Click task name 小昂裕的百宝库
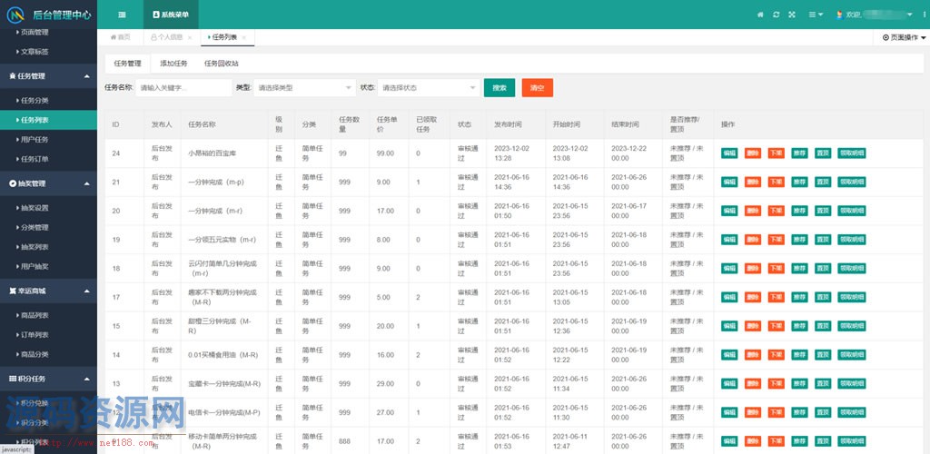930x454 pixels. [x=213, y=153]
